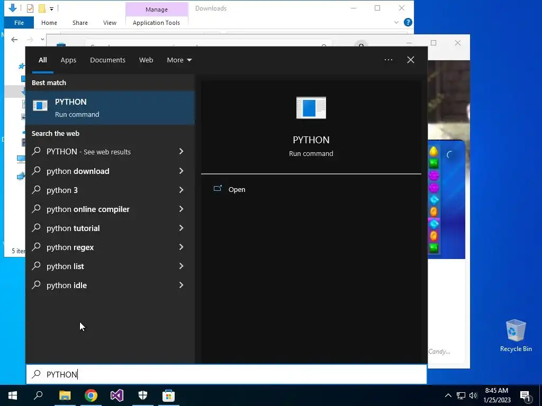Click the large PYTHON icon in preview pane
The image size is (542, 406).
(311, 108)
